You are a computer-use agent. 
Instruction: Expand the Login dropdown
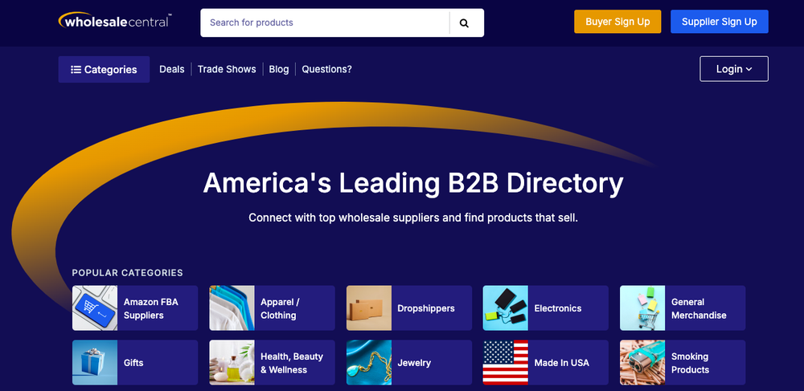click(734, 69)
